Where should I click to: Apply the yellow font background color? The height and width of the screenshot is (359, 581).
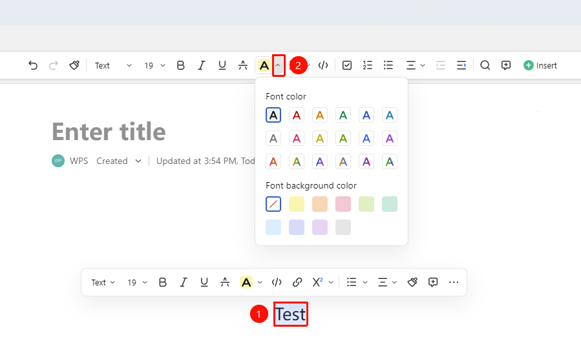point(297,204)
